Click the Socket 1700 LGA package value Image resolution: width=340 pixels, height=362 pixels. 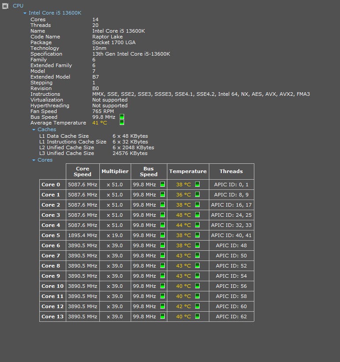[114, 42]
